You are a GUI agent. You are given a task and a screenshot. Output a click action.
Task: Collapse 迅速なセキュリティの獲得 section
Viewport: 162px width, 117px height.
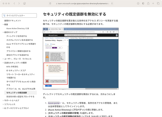(x=3, y=63)
